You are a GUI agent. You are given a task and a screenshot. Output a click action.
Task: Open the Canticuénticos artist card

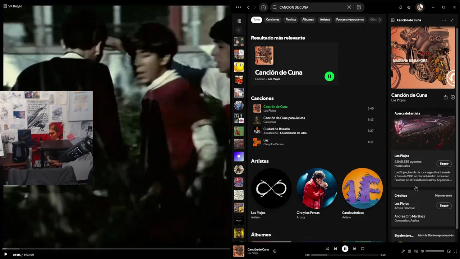pyautogui.click(x=362, y=194)
